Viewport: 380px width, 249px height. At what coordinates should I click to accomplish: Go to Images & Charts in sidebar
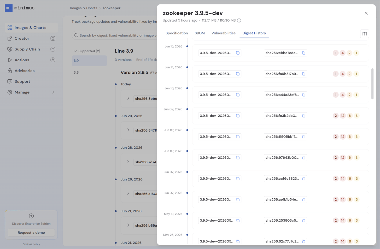click(x=31, y=28)
